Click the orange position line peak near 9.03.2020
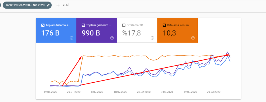 (x=162, y=55)
